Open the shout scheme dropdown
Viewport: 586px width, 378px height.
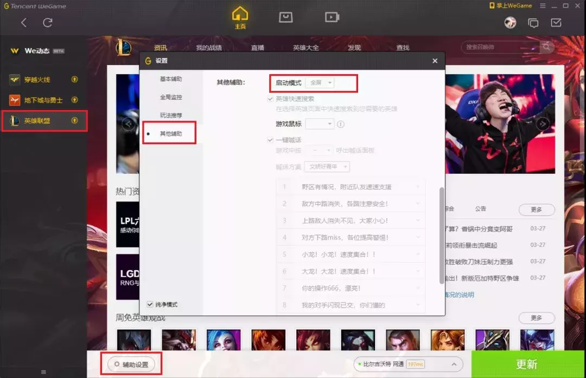click(327, 166)
